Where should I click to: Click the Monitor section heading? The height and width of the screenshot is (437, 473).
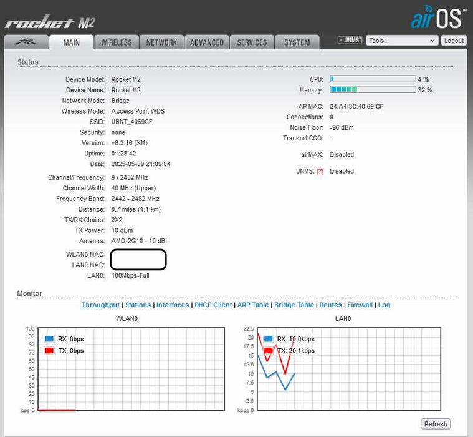(x=29, y=293)
